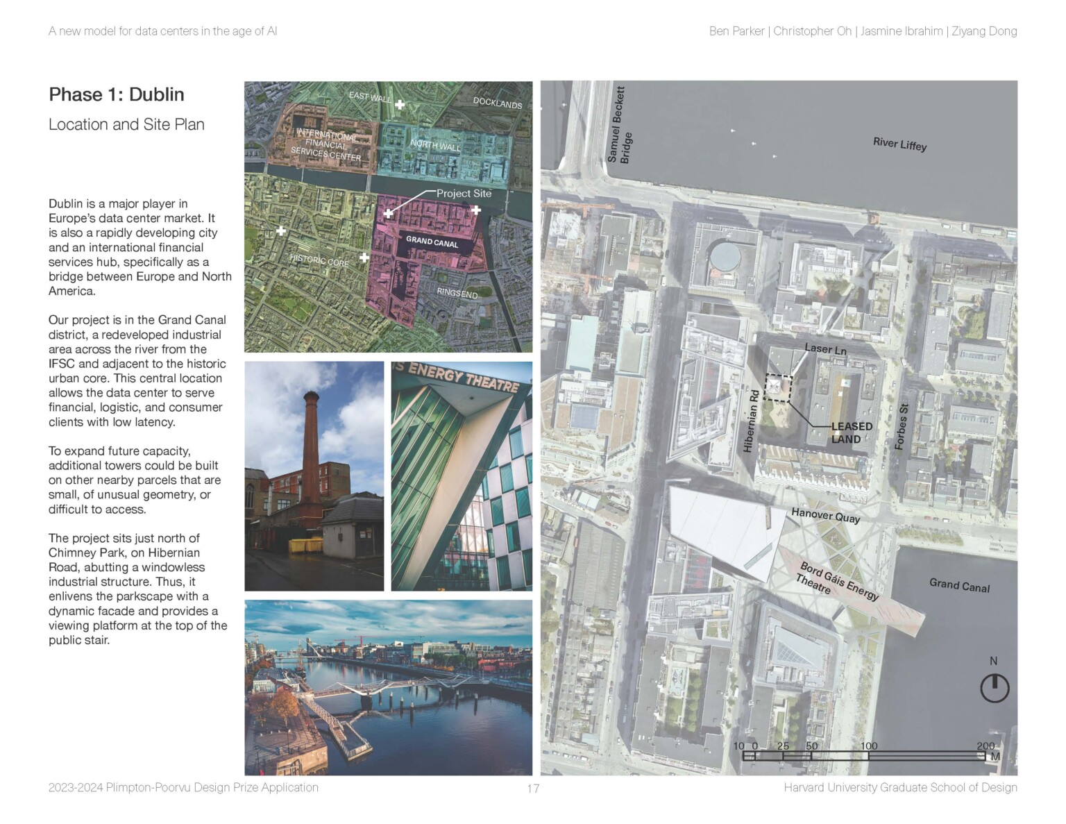Click the white plus marker beside East Wall

coord(400,105)
